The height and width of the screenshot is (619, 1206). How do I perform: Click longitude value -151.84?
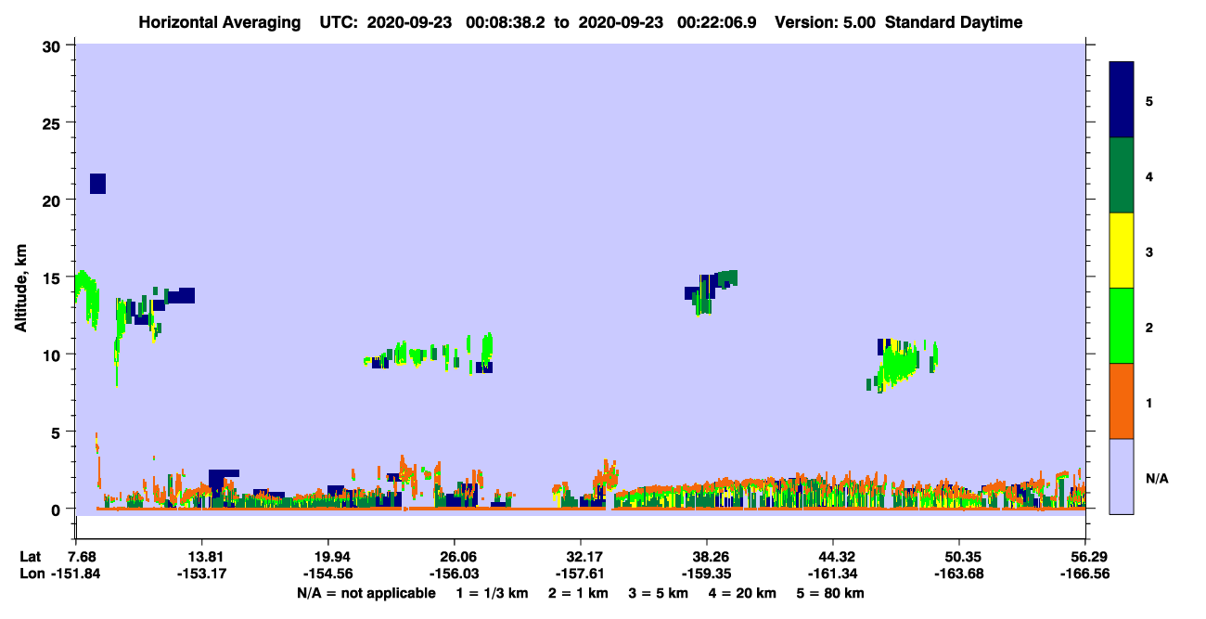75,574
